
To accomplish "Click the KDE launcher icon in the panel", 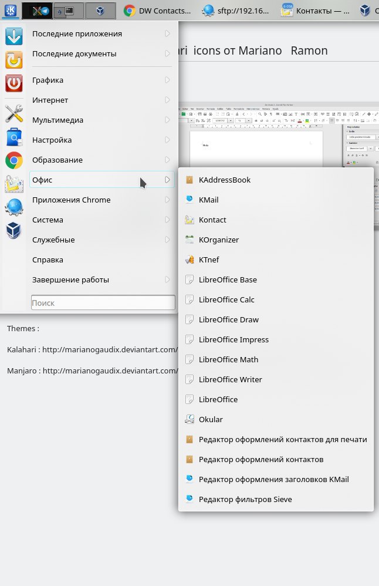I will 11,11.
